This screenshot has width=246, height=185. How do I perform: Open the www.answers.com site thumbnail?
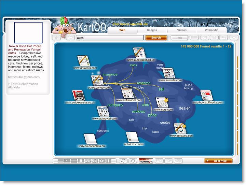(84, 61)
